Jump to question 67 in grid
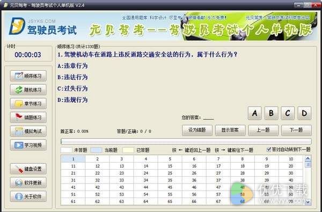Viewport: 322px width, 212px height. tap(218, 201)
